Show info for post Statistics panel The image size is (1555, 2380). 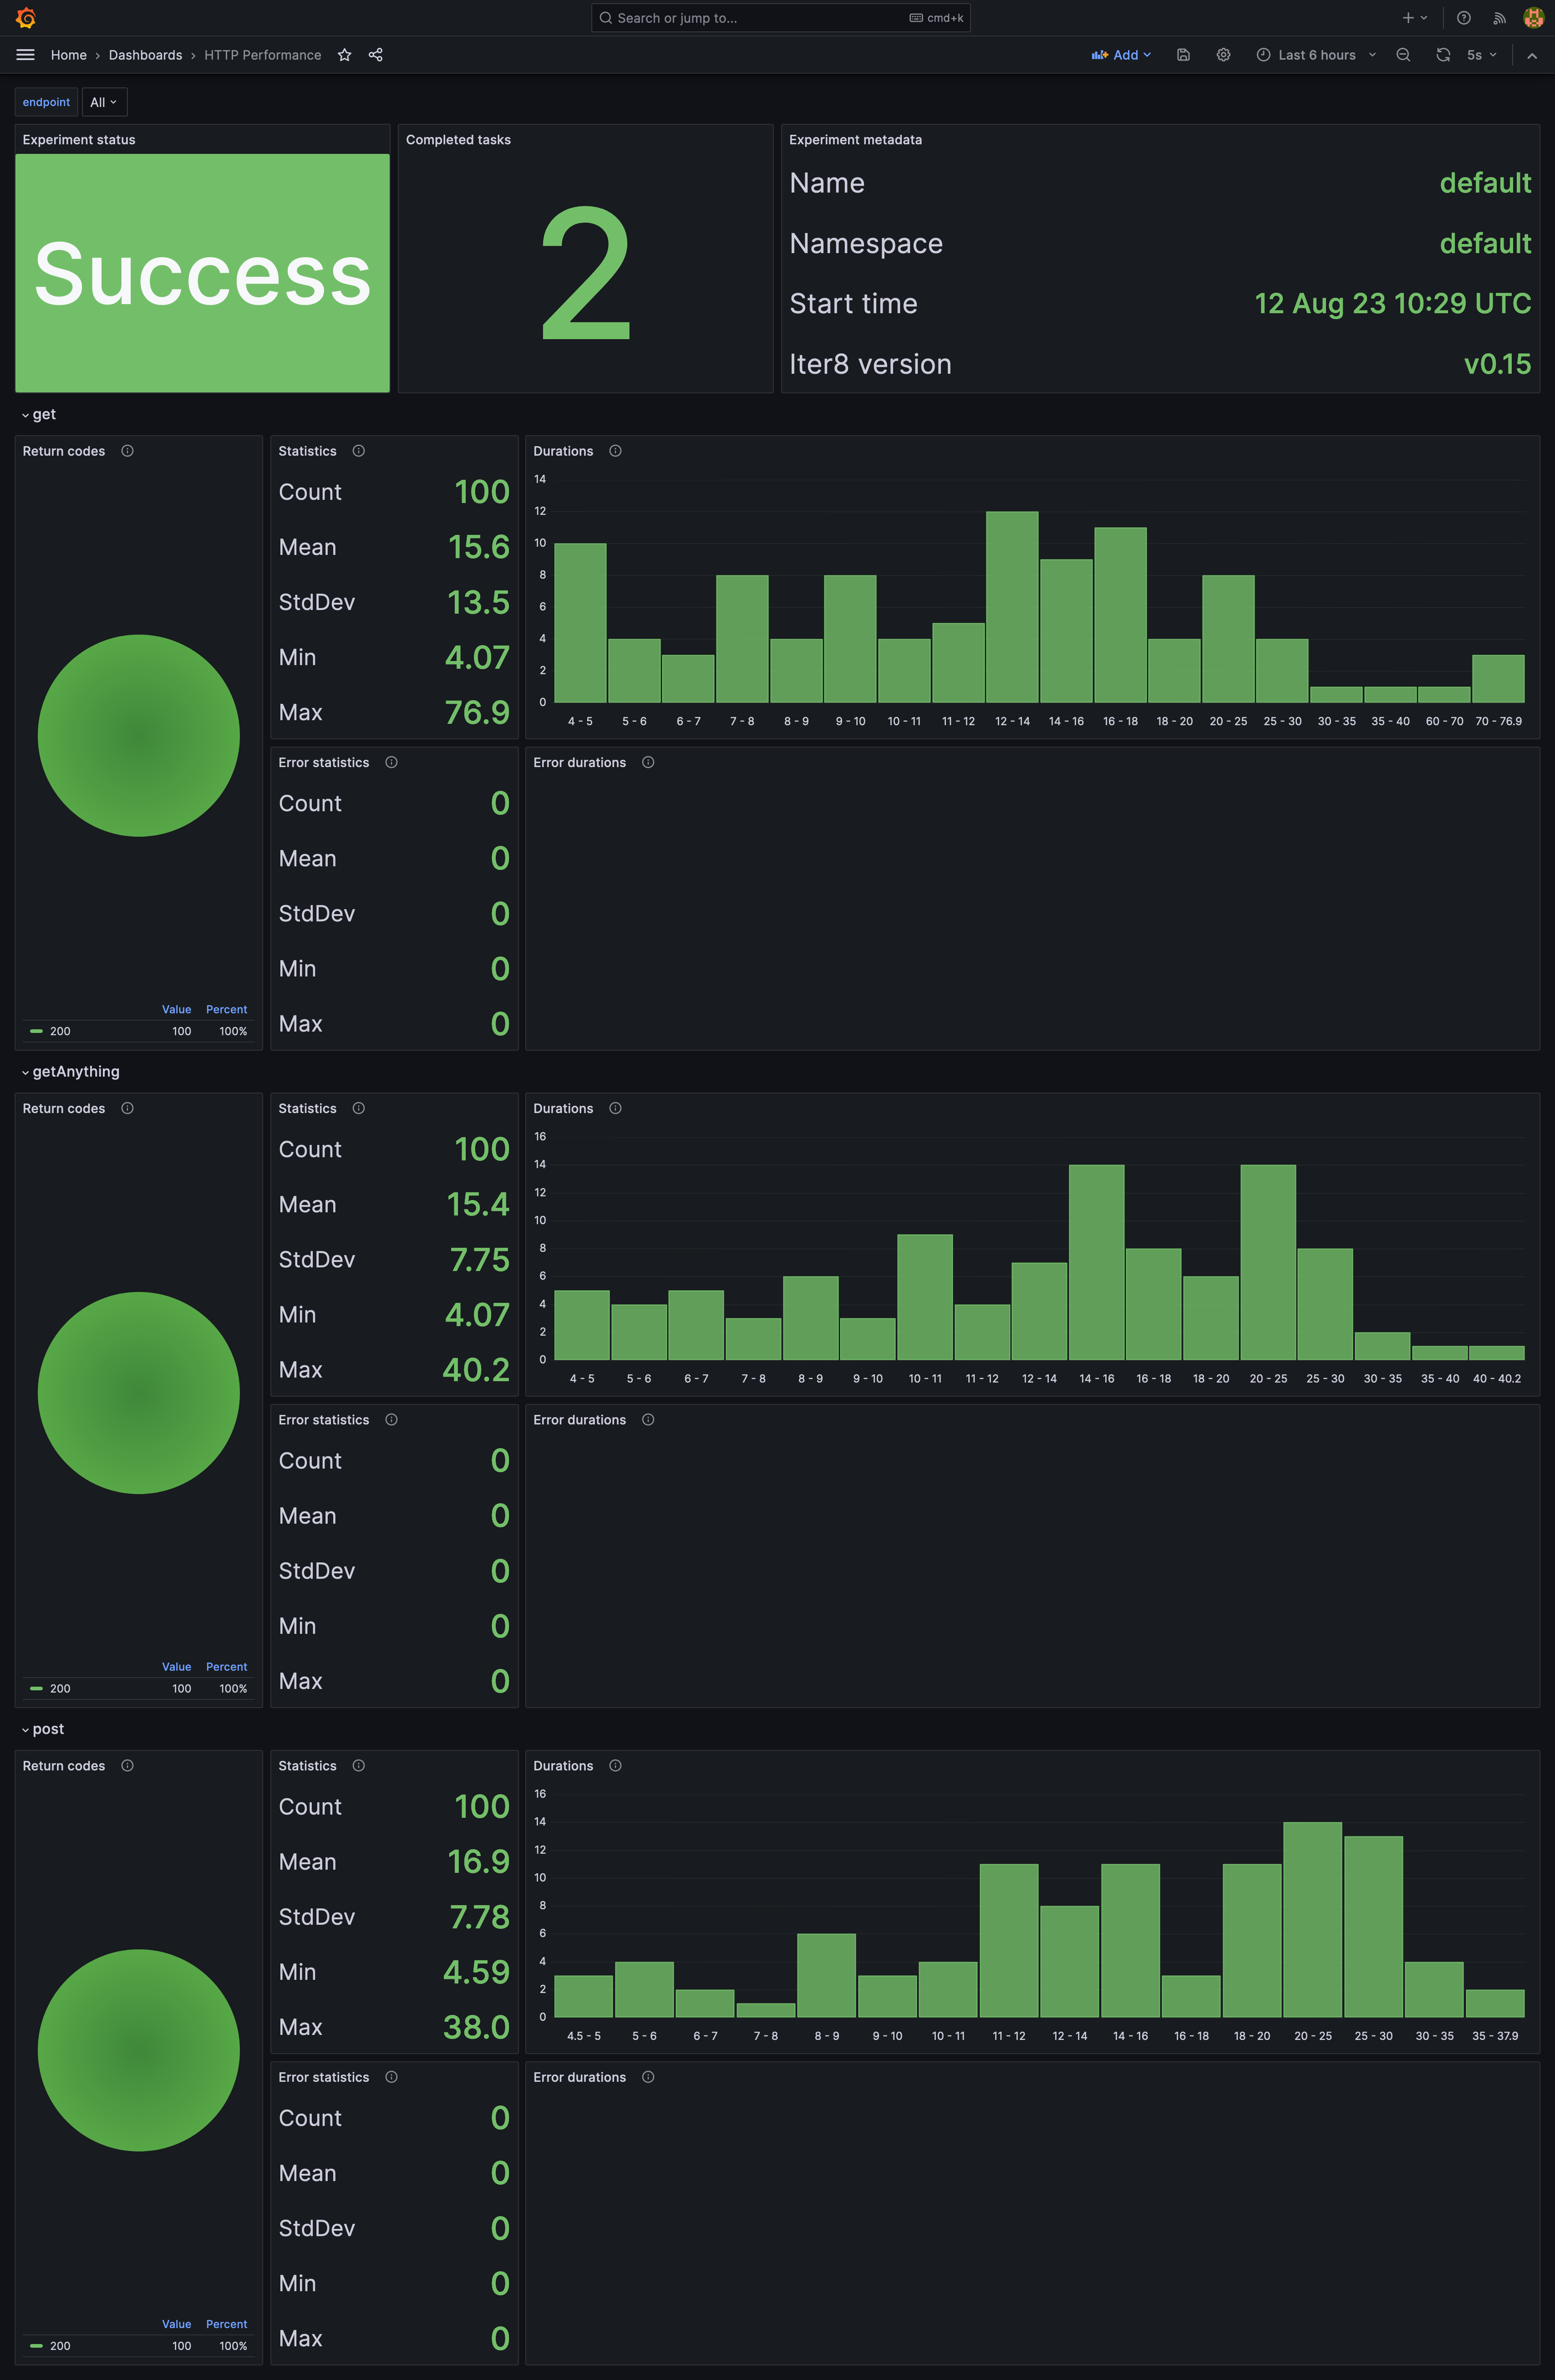click(x=359, y=1765)
